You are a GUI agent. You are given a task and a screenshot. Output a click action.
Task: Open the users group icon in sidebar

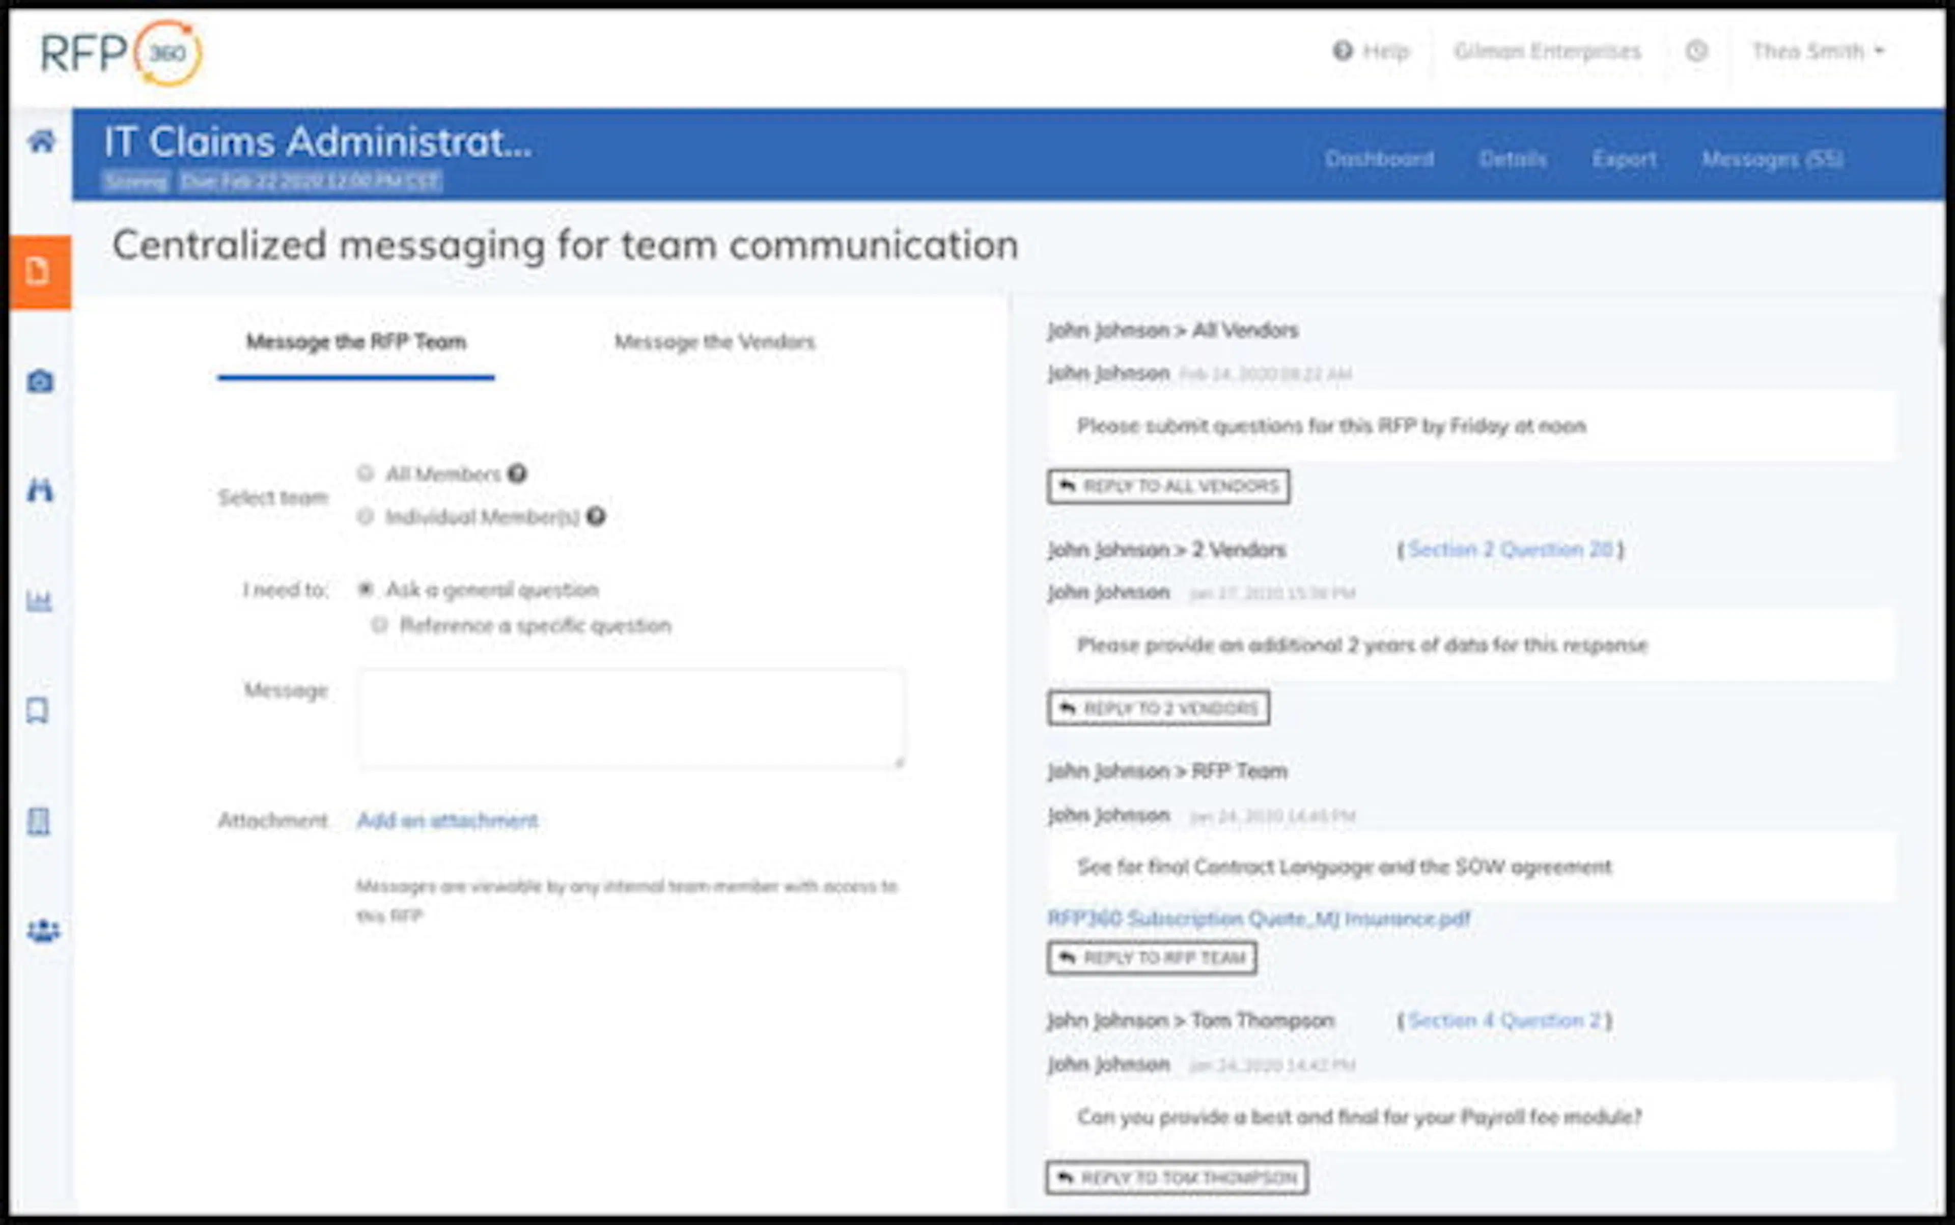pos(43,930)
